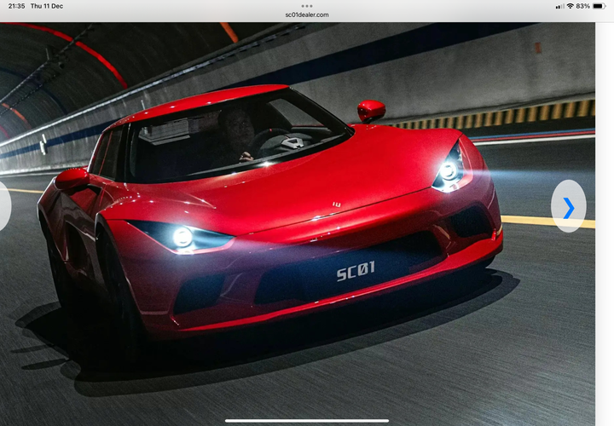Viewport: 614px width, 426px height.
Task: Click the yellow road line under next arrow
Action: 546,222
